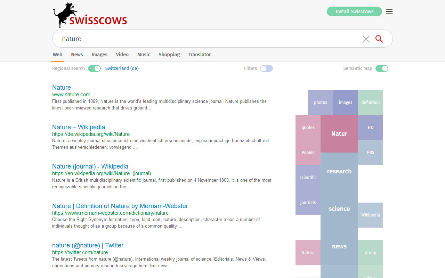Open the Images tab

(99, 55)
